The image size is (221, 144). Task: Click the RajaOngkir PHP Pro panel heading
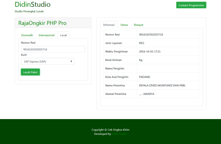click(42, 23)
